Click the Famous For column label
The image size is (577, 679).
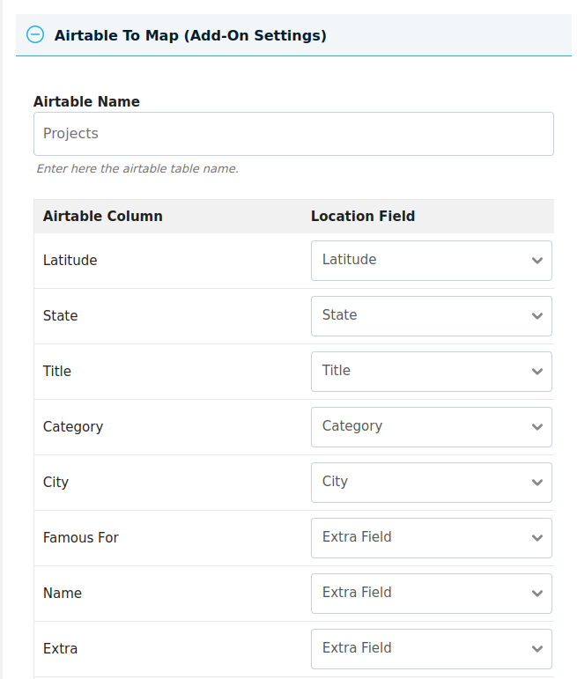pyautogui.click(x=80, y=537)
